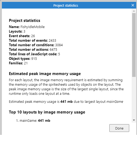Click the Total number of events line
The width and height of the screenshot is (137, 145).
(33, 40)
